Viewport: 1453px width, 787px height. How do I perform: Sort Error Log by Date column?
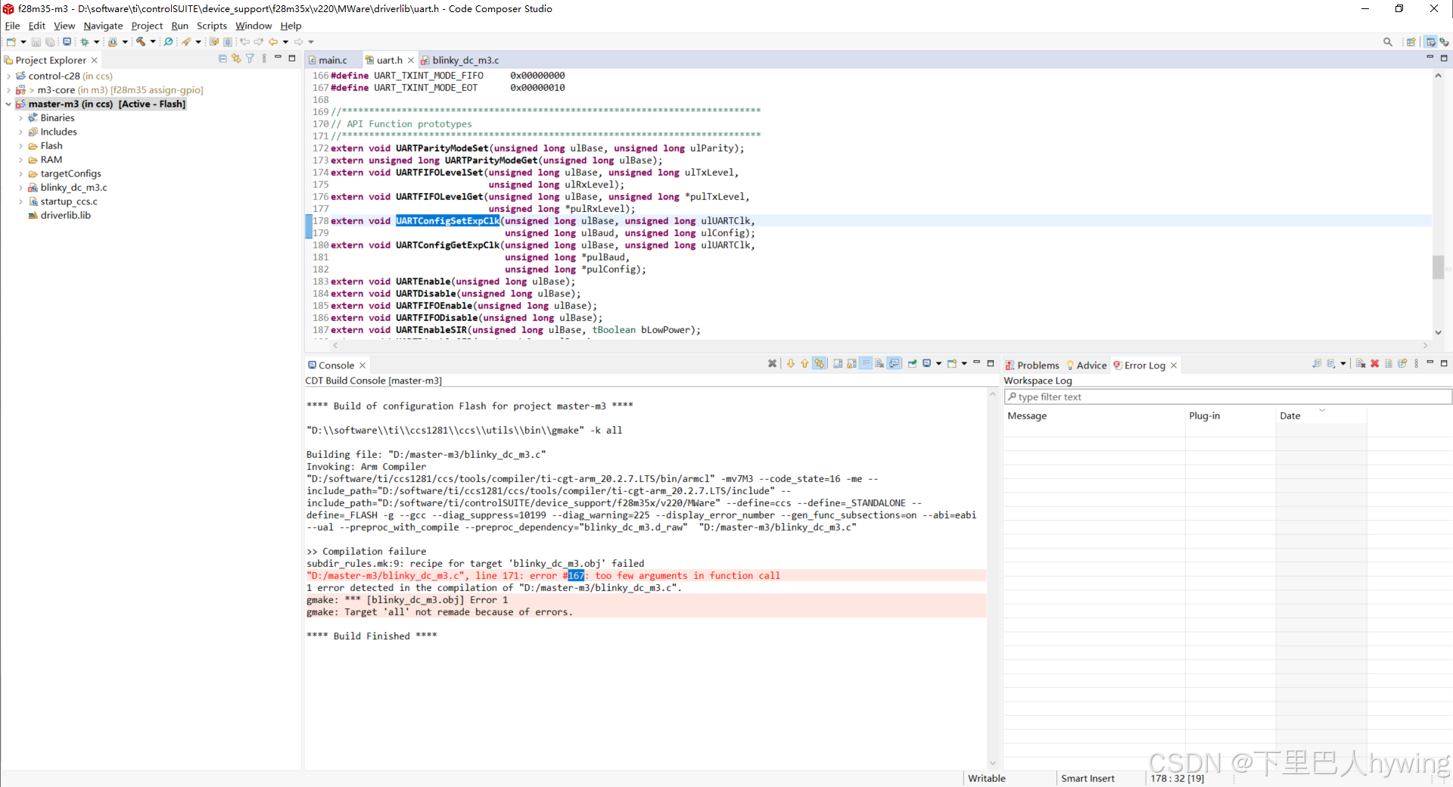click(1321, 415)
